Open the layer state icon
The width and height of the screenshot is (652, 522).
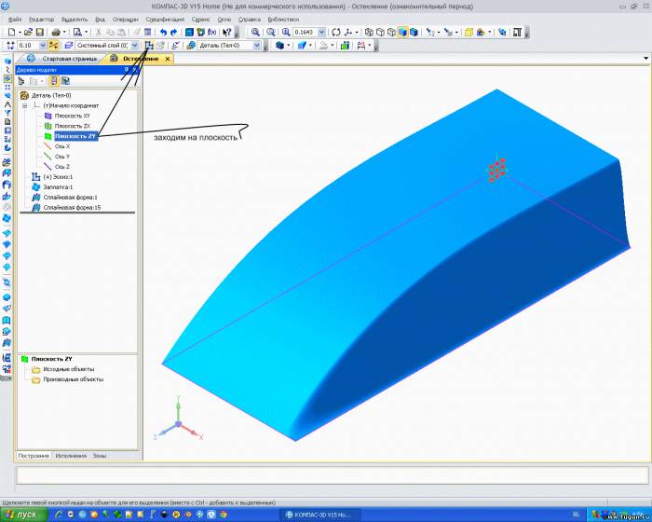[x=69, y=45]
